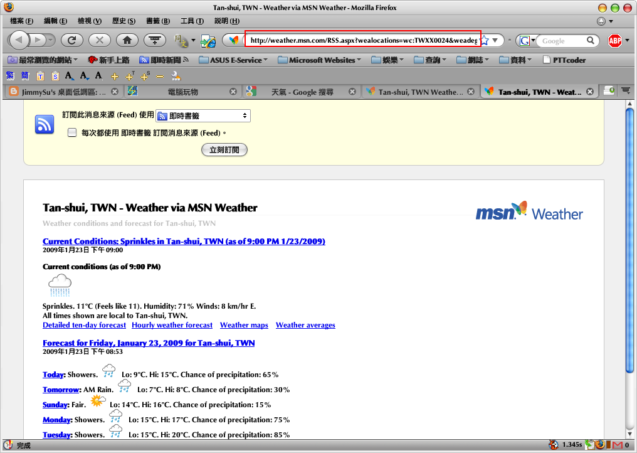Screen dimensions: 637x453
Task: Open the 娛樂 bookmarks folder
Action: click(387, 60)
